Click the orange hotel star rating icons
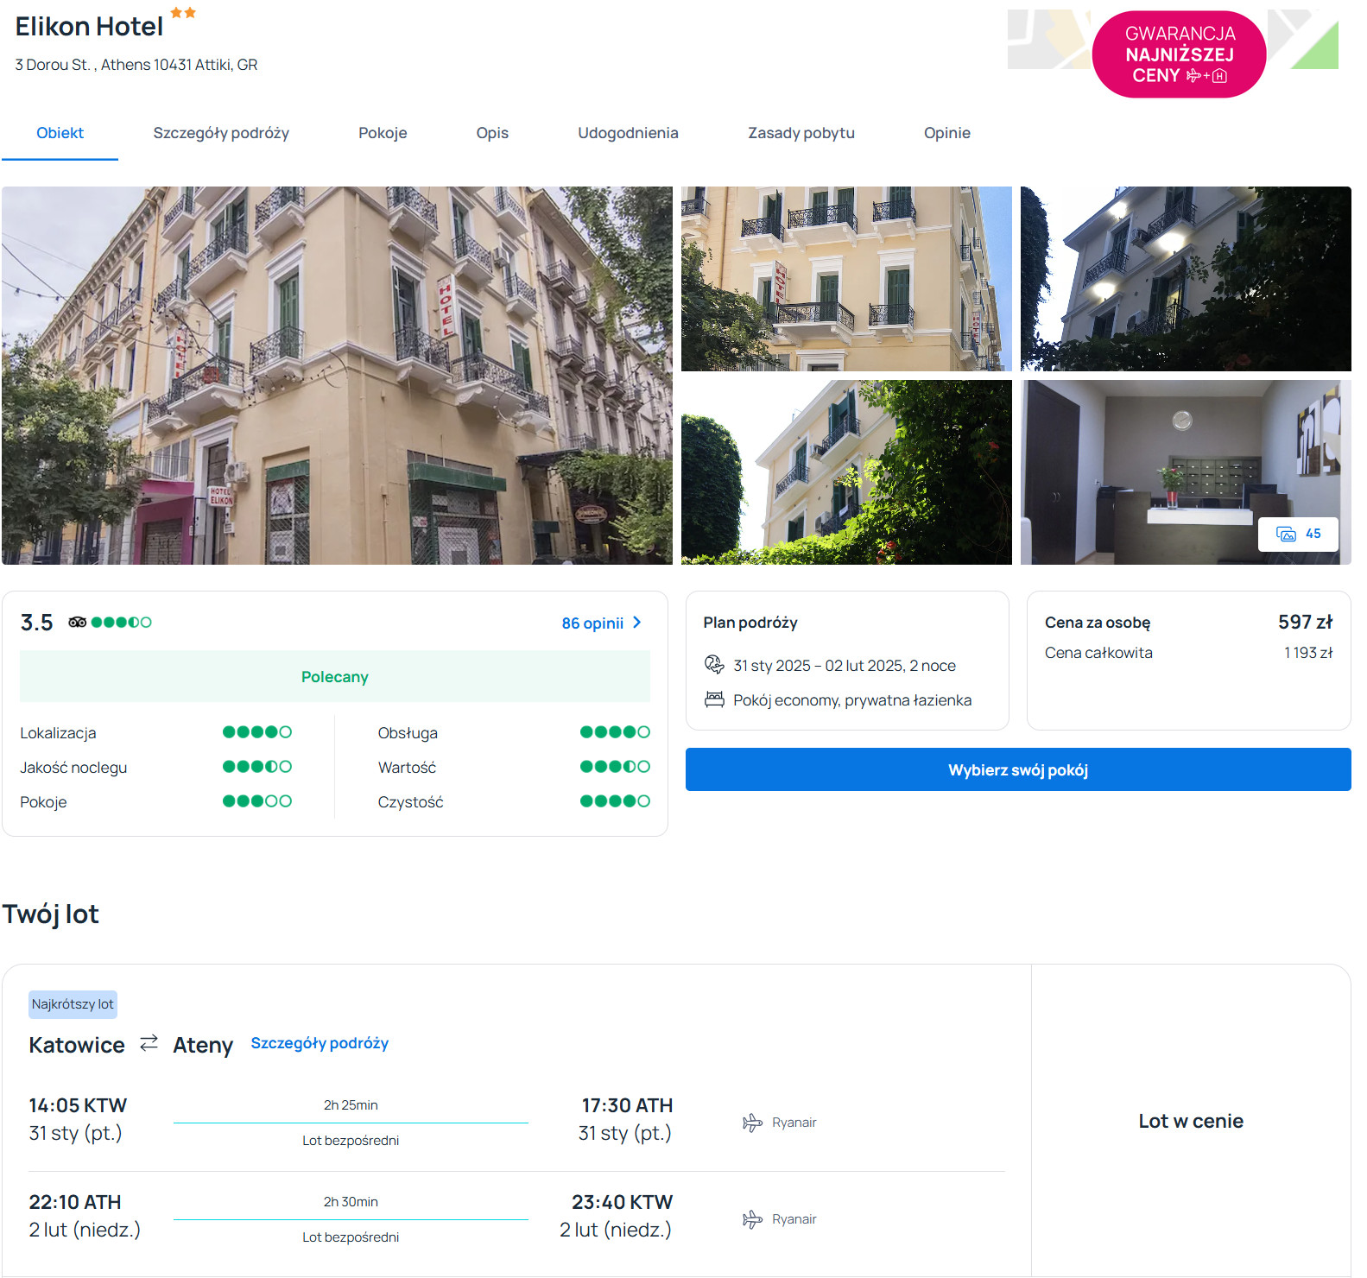The width and height of the screenshot is (1367, 1278). click(x=183, y=13)
